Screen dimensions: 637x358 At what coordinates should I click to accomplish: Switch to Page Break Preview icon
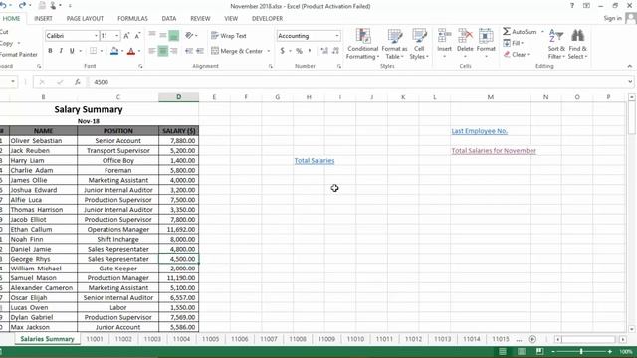point(539,351)
